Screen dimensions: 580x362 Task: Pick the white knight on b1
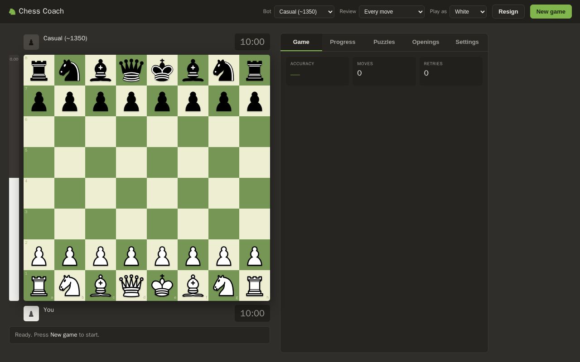[x=70, y=286]
